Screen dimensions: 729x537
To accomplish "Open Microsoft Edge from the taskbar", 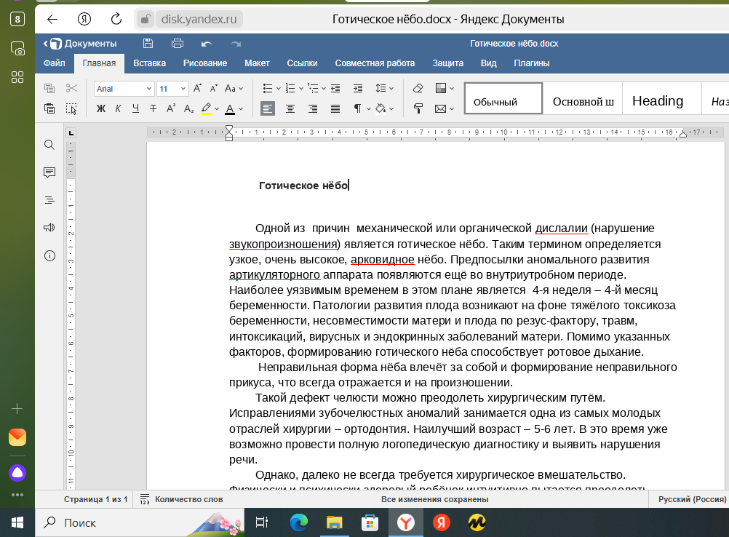I will coord(298,522).
